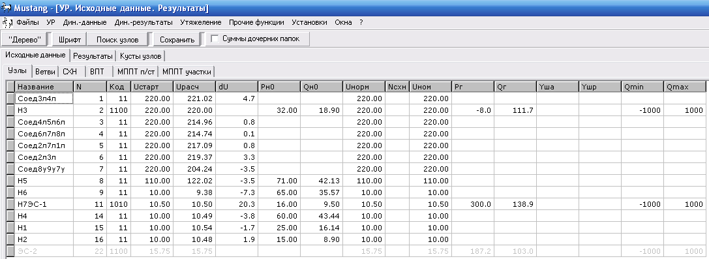
Task: Click the Uнорм column header
Action: pyautogui.click(x=365, y=87)
